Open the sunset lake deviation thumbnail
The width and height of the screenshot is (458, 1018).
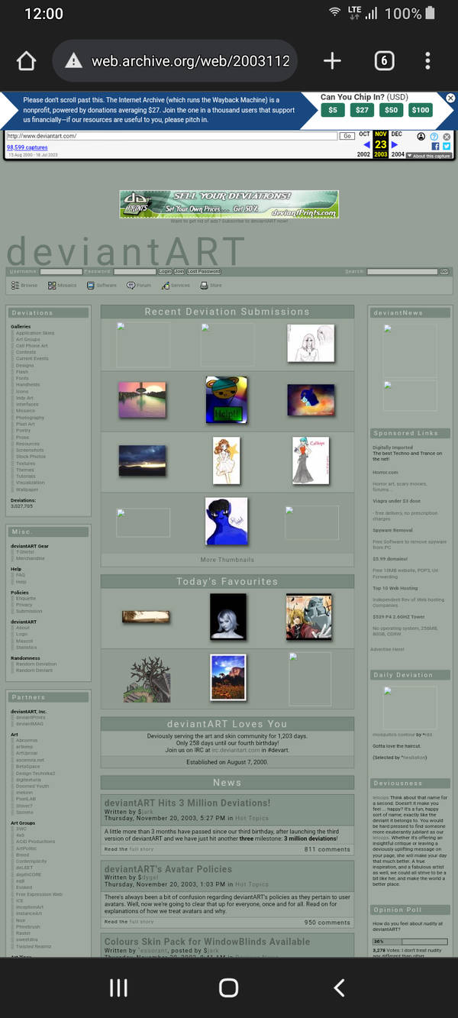pyautogui.click(x=142, y=400)
